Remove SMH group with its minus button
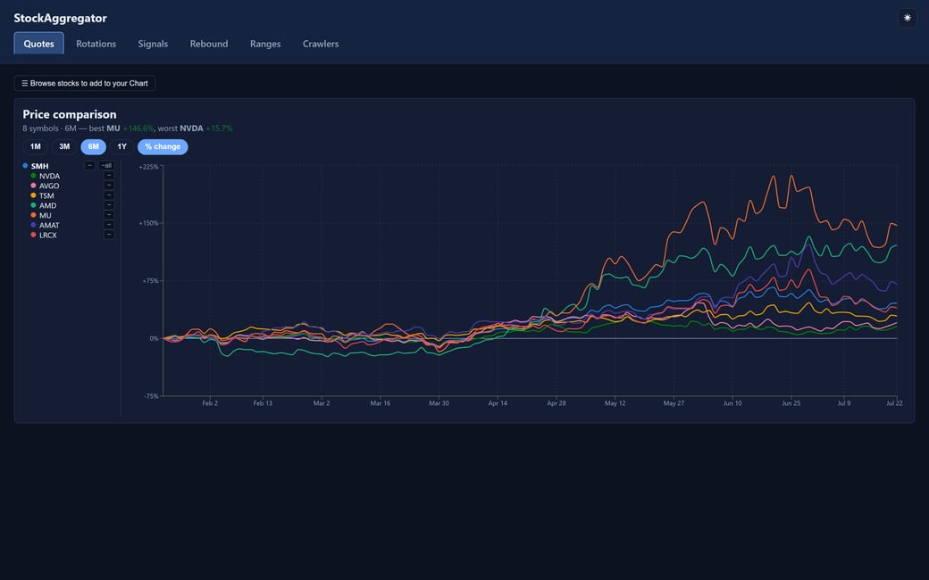 pos(89,166)
